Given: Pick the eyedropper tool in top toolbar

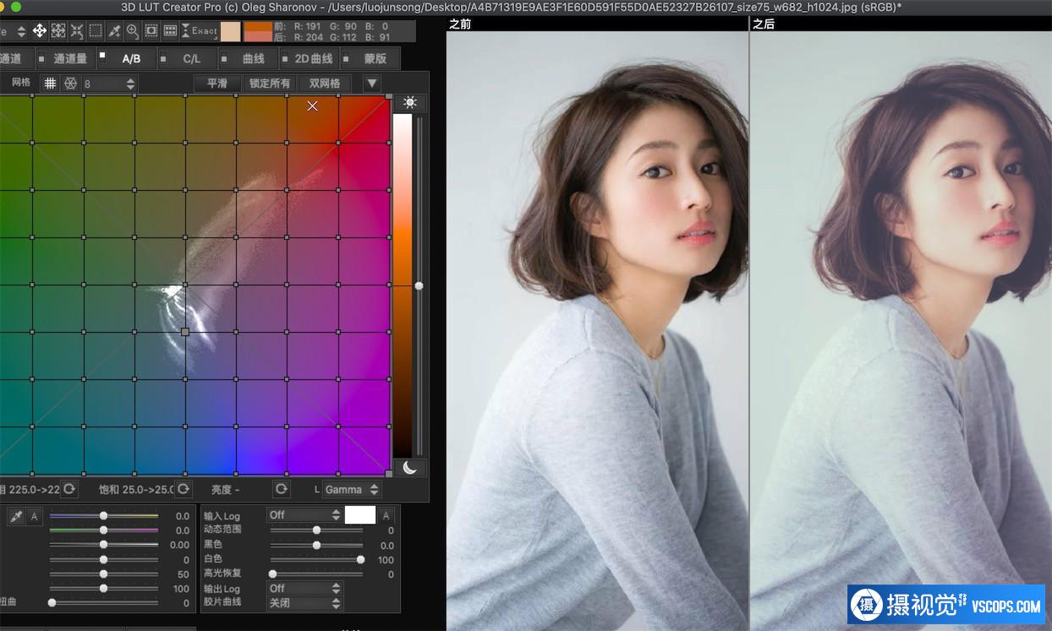Looking at the screenshot, I should point(114,31).
